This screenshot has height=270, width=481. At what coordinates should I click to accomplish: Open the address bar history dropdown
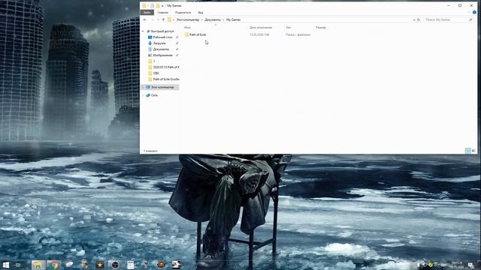tap(414, 19)
